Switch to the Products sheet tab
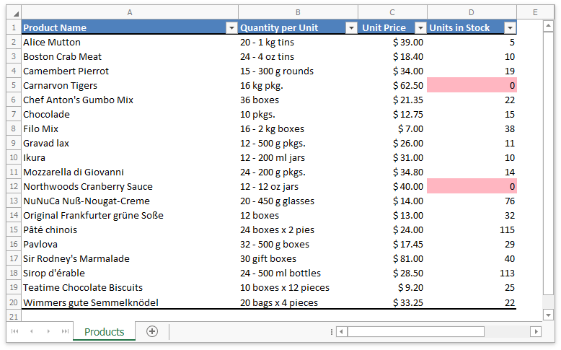The width and height of the screenshot is (561, 350). [104, 332]
